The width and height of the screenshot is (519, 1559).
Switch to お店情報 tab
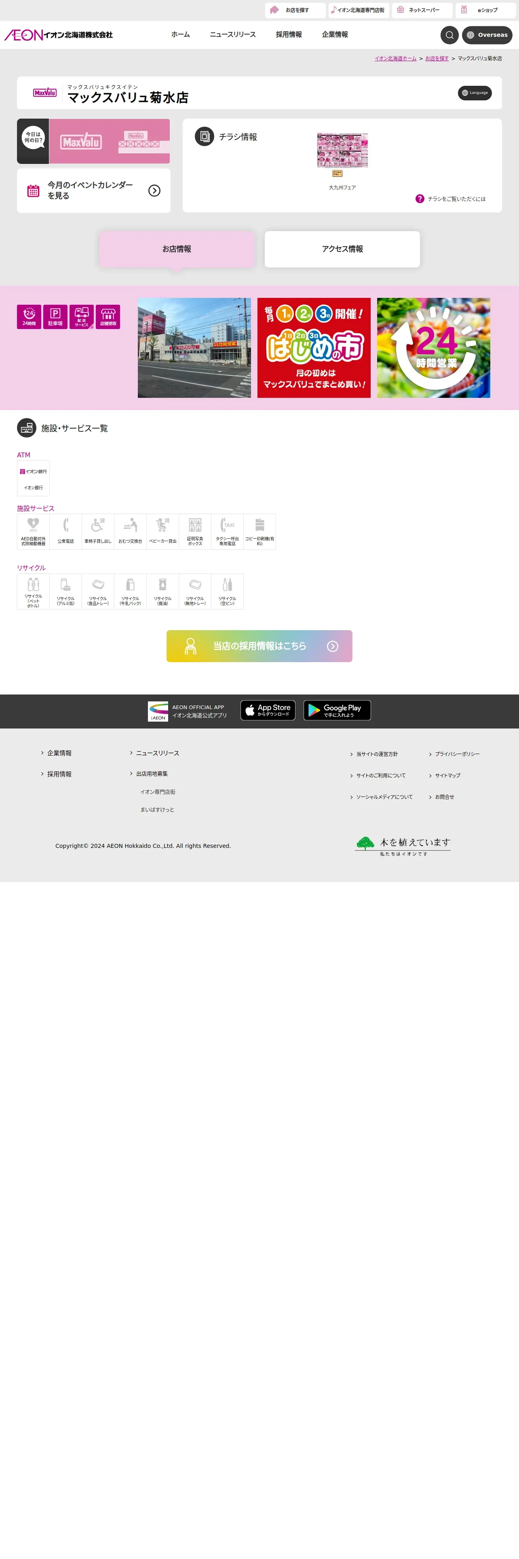[176, 249]
